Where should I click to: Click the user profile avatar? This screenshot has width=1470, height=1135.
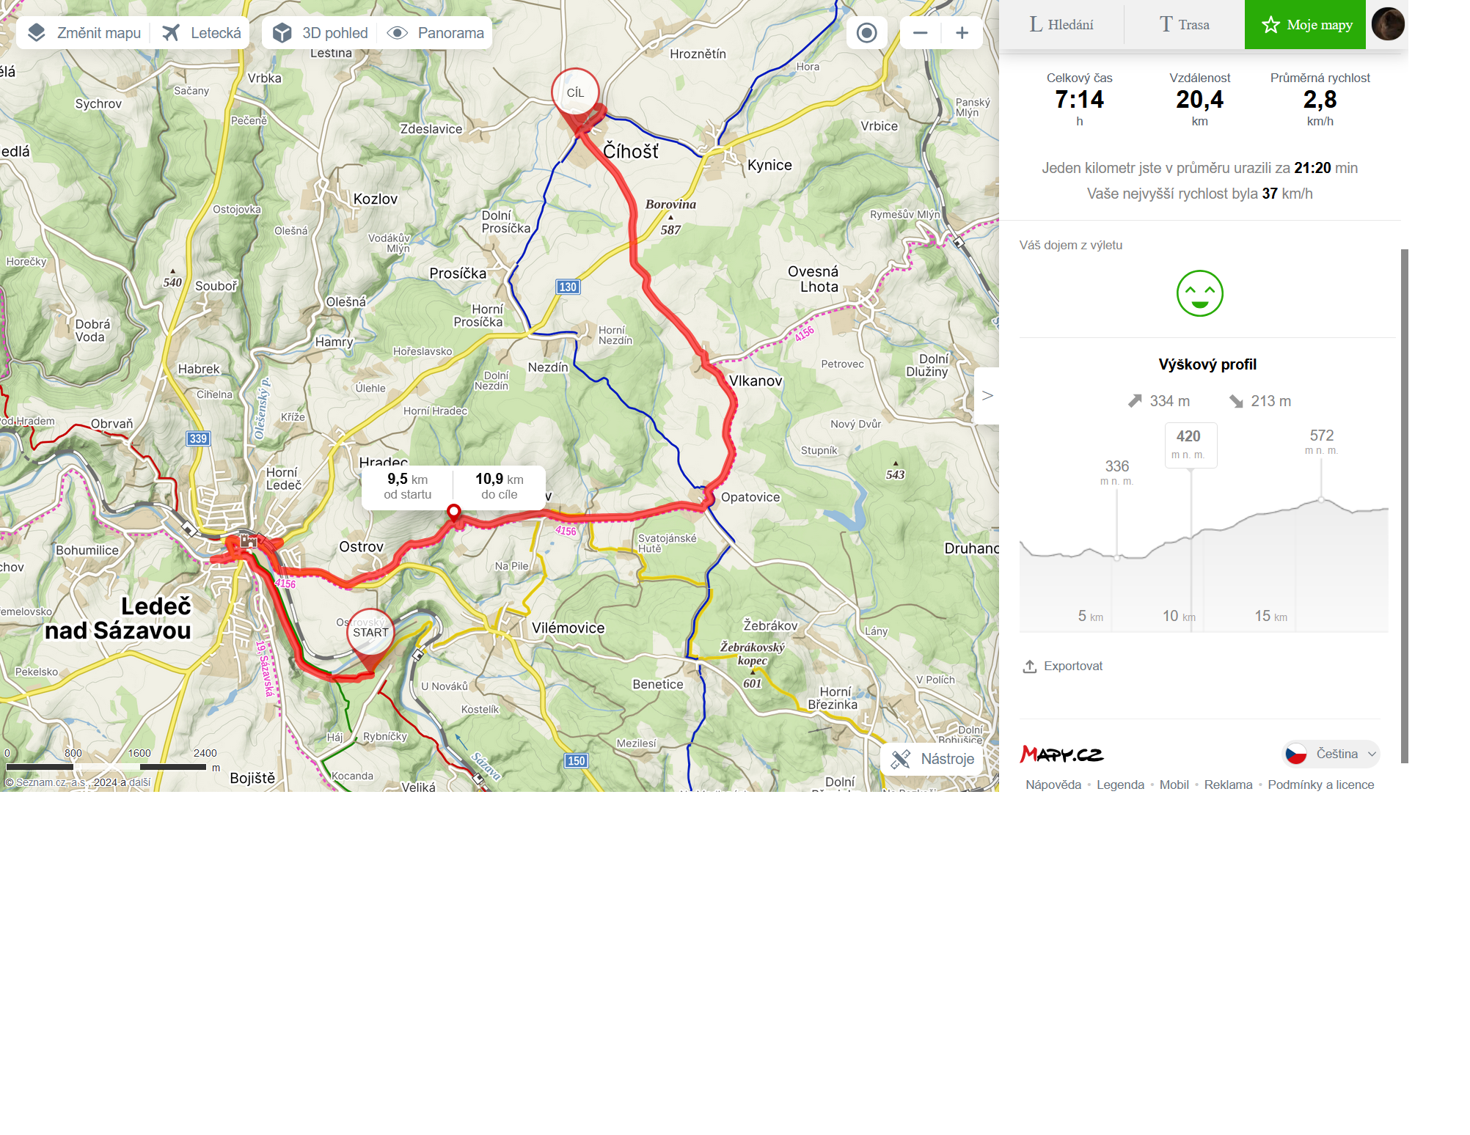coord(1388,24)
